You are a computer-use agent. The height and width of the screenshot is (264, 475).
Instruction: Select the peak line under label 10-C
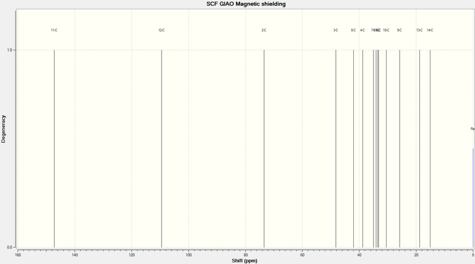coord(387,149)
